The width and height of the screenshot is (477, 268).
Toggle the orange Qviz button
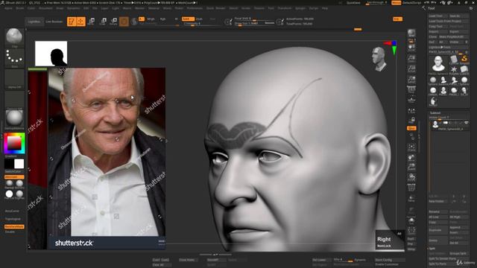pyautogui.click(x=411, y=128)
